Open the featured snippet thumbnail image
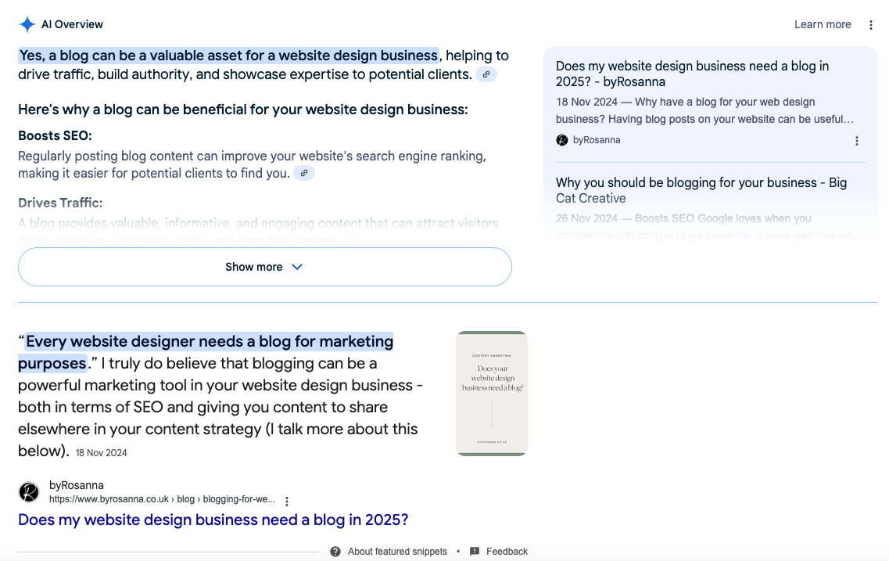Screen dimensions: 889x561 click(492, 394)
